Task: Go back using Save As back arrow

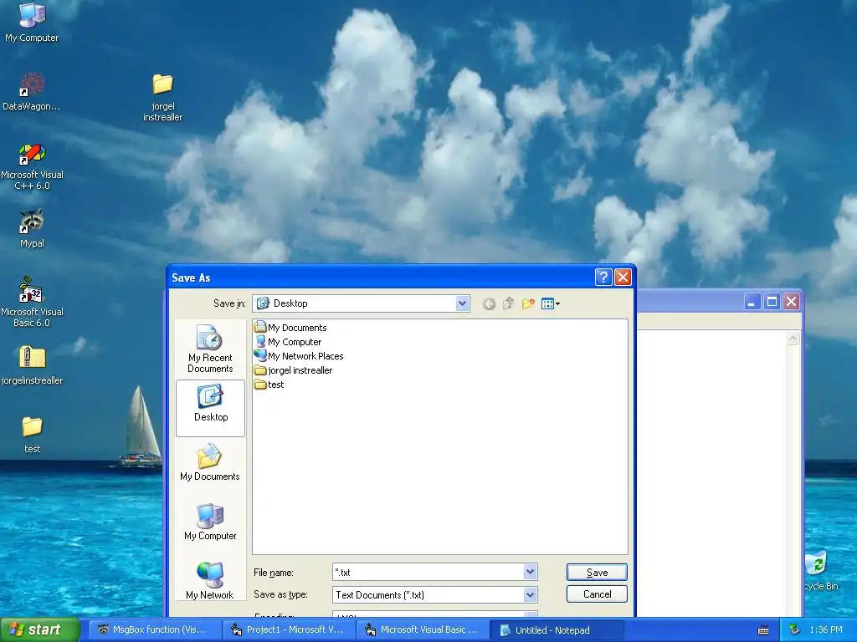Action: (489, 303)
